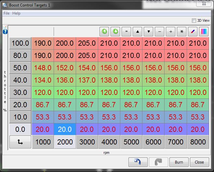The height and width of the screenshot is (172, 214).
Task: Select the 3000 rpm column header
Action: click(87, 142)
